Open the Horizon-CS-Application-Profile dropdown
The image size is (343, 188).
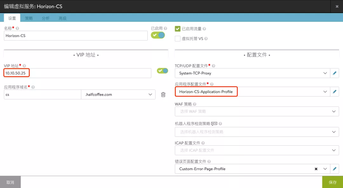tap(252, 92)
